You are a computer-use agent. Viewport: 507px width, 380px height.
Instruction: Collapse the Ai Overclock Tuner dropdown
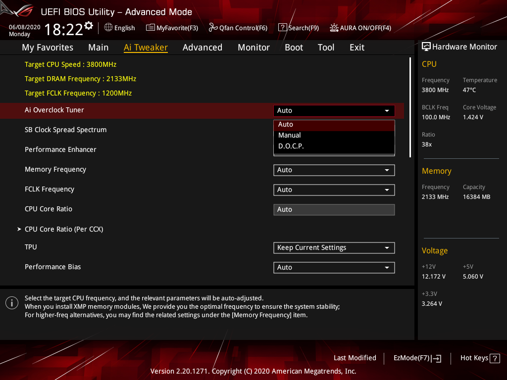tap(334, 110)
